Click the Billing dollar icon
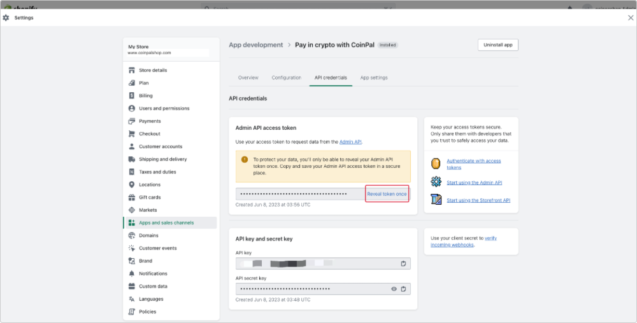Viewport: 637px width, 323px height. coord(132,95)
